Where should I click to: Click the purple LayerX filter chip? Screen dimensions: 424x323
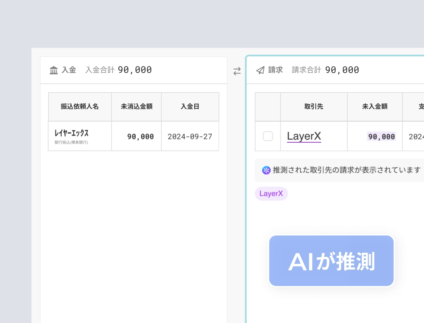point(271,193)
